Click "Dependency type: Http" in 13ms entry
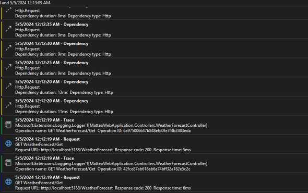The image size is (308, 193). tap(91, 92)
